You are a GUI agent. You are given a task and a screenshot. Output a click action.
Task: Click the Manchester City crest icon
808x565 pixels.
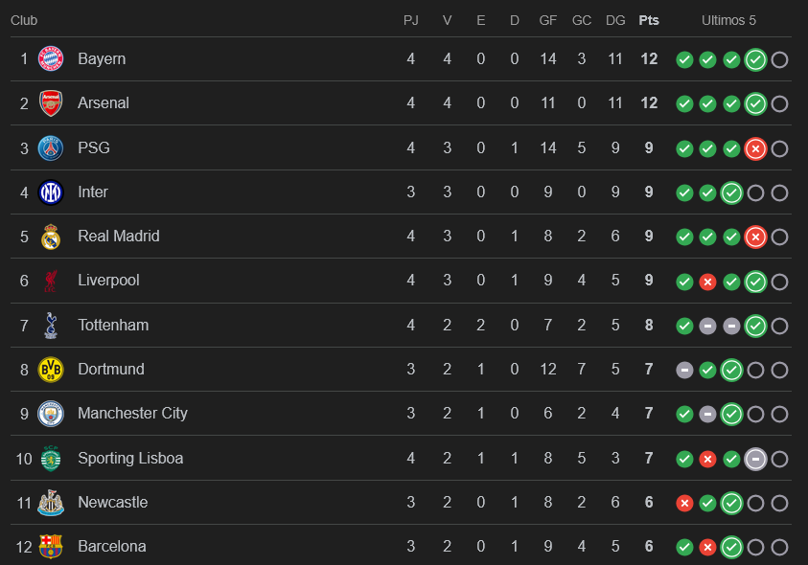pos(51,414)
